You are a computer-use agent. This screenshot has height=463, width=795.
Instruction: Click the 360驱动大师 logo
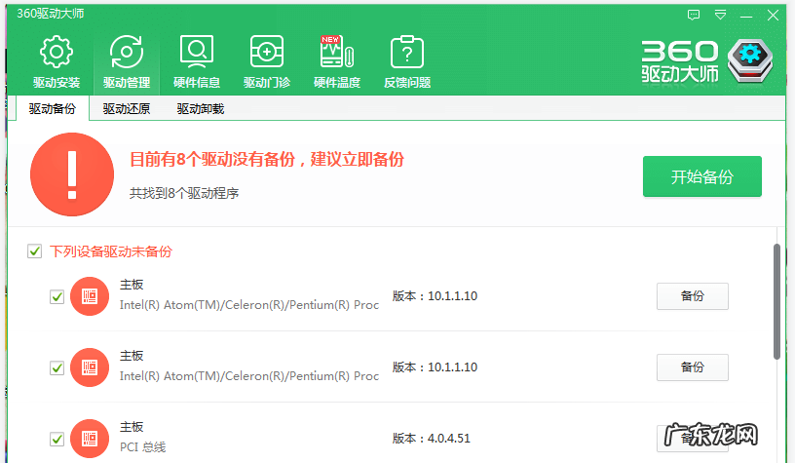click(706, 61)
